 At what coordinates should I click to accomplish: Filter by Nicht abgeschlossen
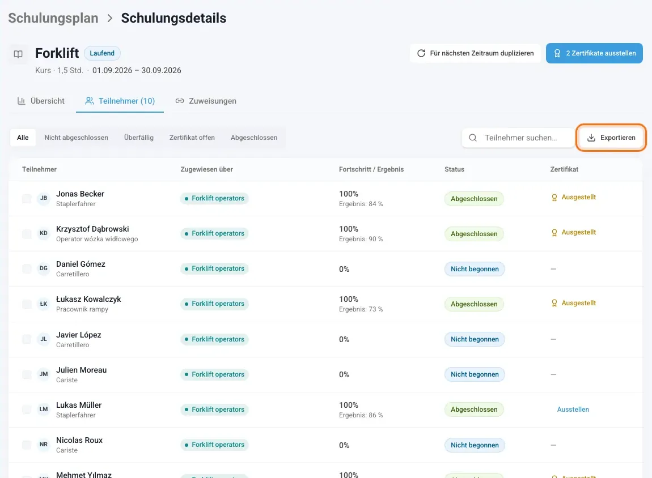76,138
